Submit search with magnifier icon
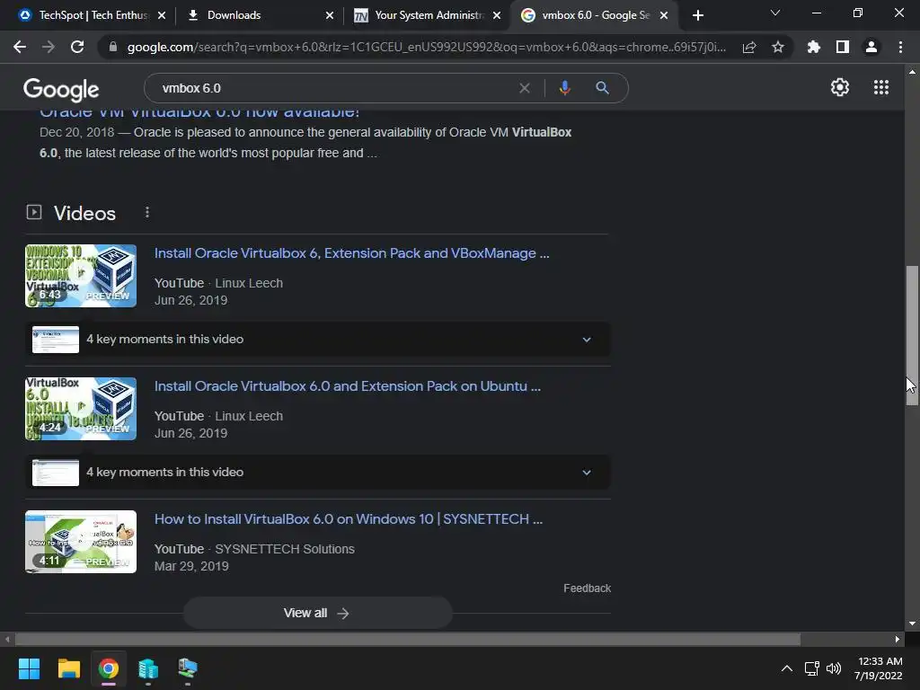This screenshot has width=920, height=690. [x=602, y=88]
